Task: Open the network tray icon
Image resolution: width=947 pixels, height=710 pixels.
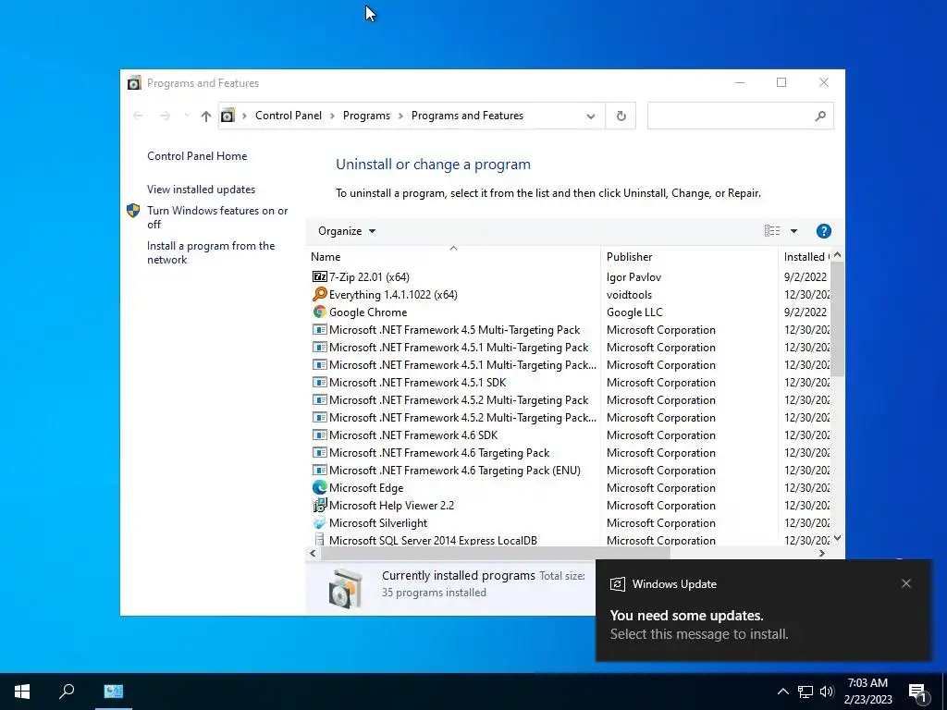Action: (x=805, y=692)
